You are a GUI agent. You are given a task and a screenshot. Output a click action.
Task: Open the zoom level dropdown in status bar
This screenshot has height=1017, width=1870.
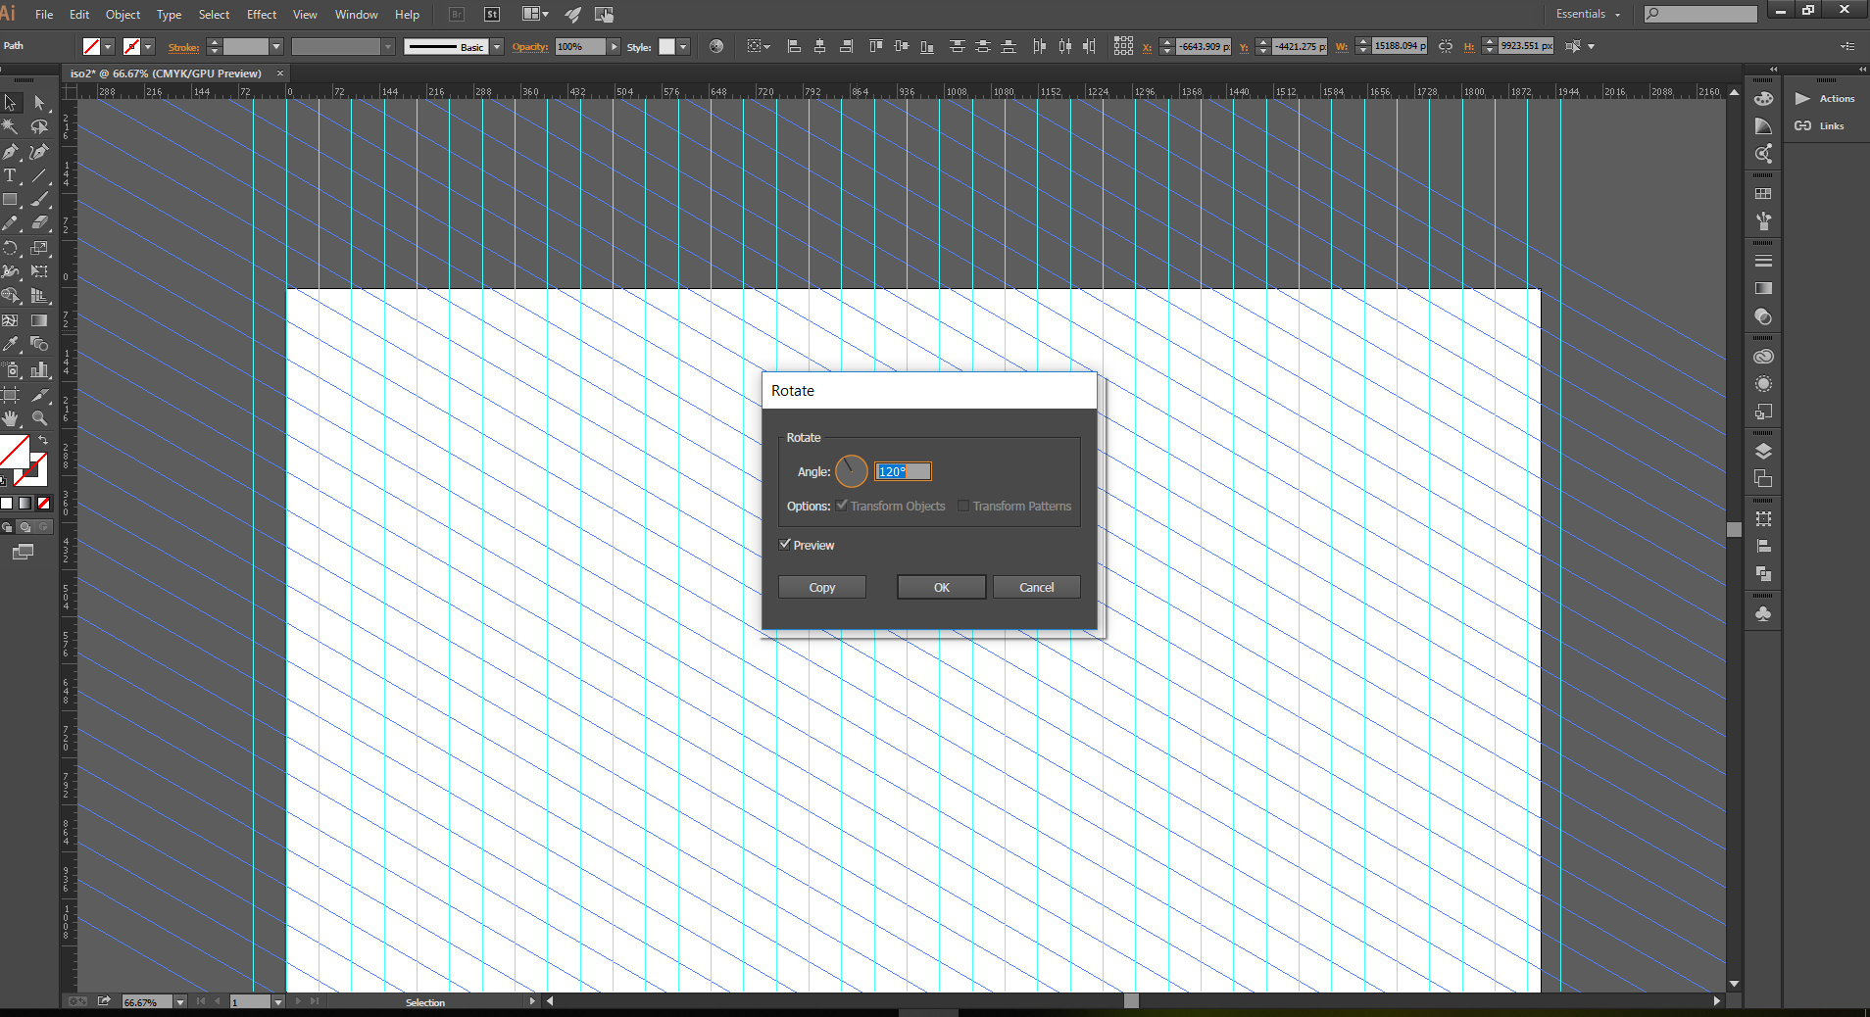pyautogui.click(x=179, y=1002)
